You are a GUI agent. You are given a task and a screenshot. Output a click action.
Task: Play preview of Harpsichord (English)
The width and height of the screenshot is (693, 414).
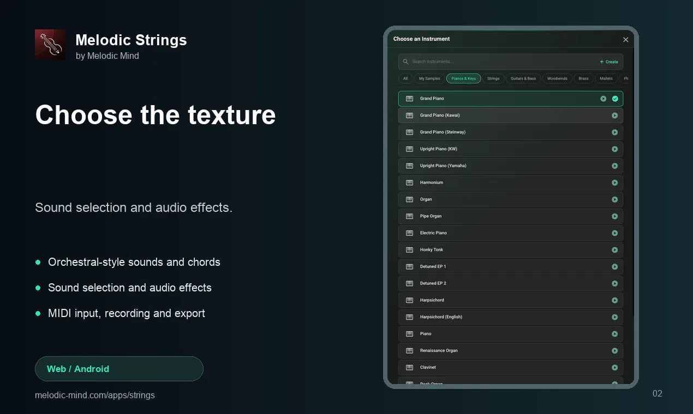point(614,317)
